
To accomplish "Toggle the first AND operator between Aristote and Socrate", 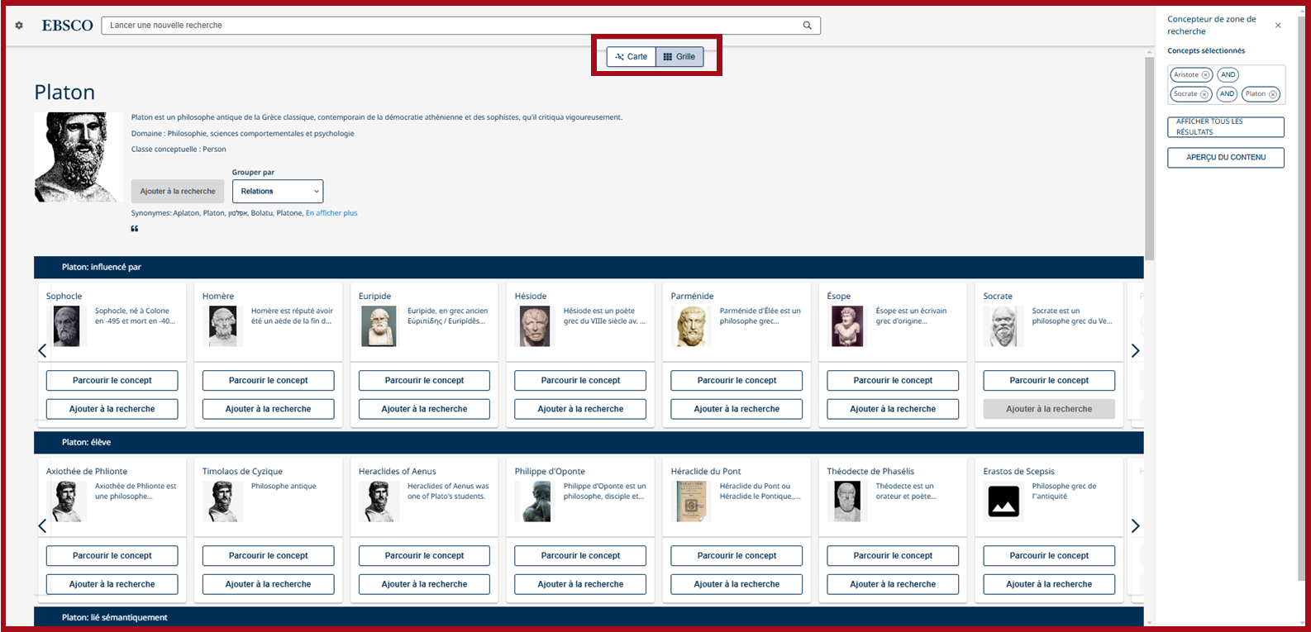I will coord(1228,75).
